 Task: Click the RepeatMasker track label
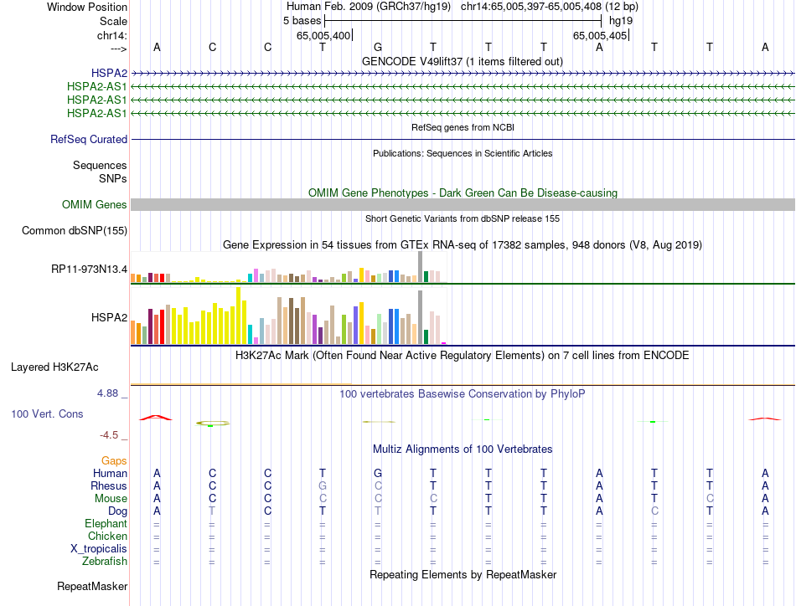click(x=92, y=586)
